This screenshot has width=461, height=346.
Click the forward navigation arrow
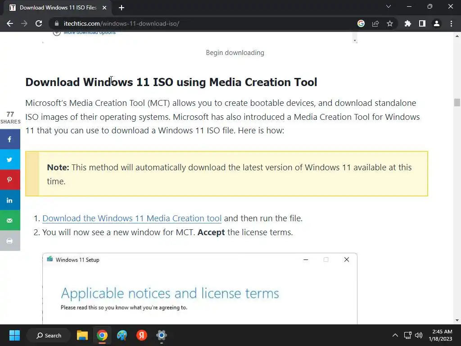pyautogui.click(x=24, y=23)
